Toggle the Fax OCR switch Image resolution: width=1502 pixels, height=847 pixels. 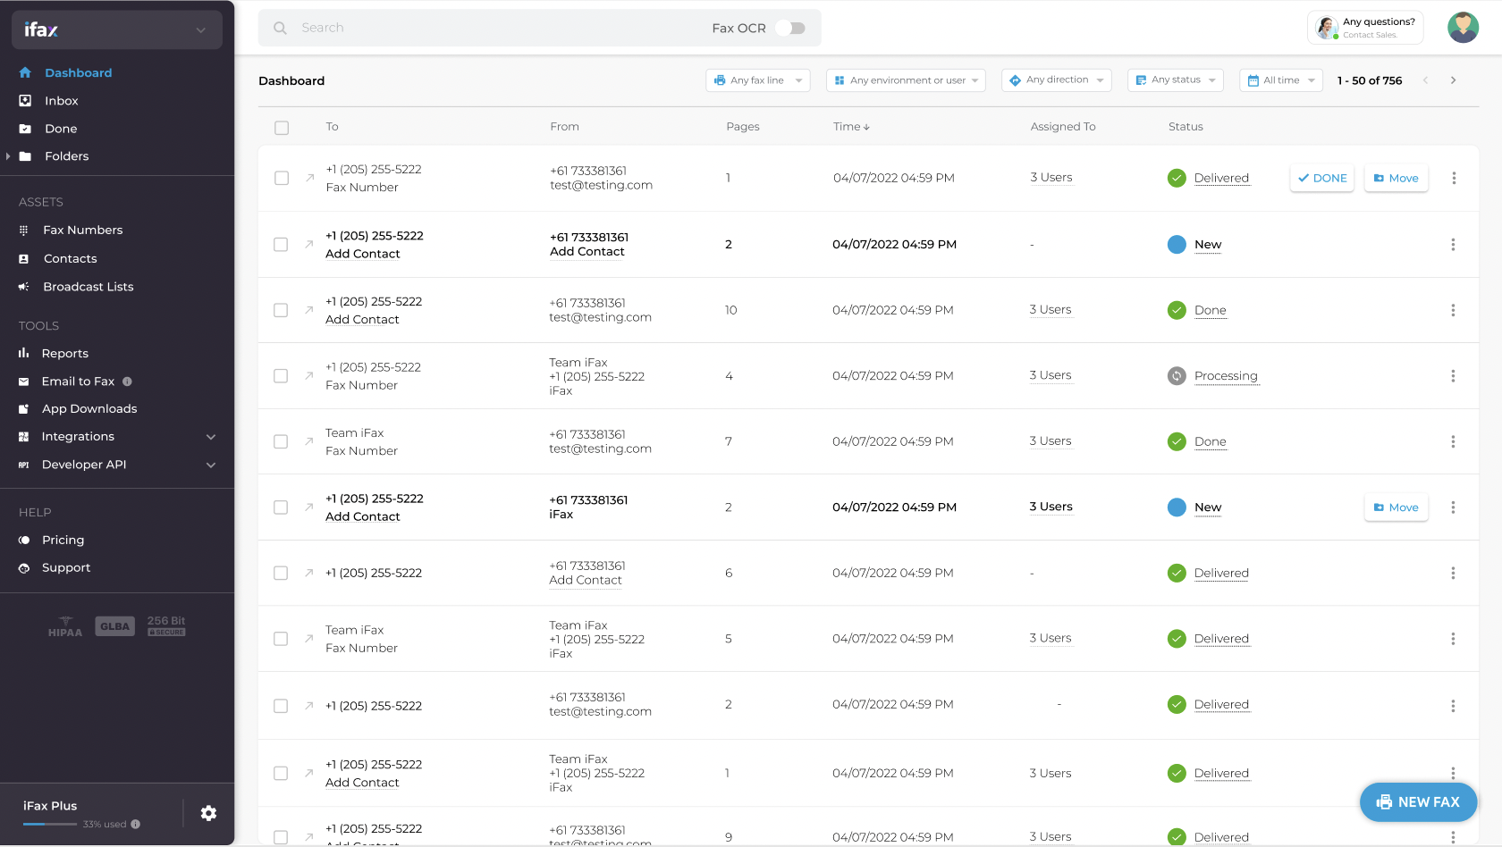790,28
